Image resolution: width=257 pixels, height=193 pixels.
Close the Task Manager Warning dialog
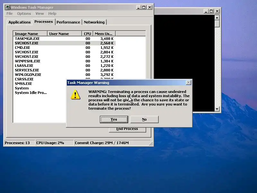(x=189, y=83)
